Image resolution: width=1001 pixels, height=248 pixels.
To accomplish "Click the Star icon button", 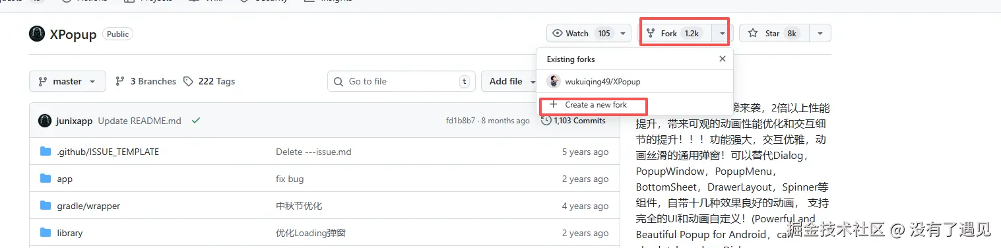I will click(753, 34).
